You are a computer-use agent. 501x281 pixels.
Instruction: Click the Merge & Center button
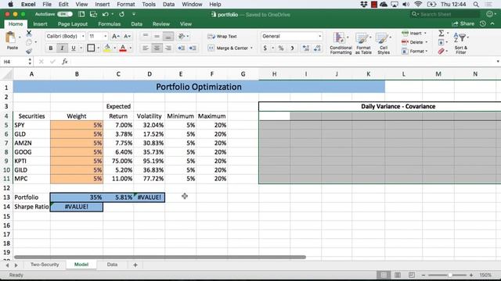[228, 48]
